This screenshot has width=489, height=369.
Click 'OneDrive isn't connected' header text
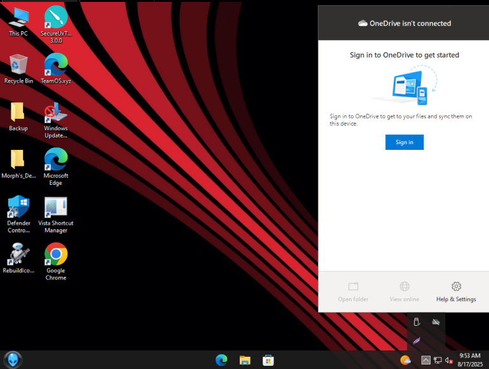click(x=410, y=23)
